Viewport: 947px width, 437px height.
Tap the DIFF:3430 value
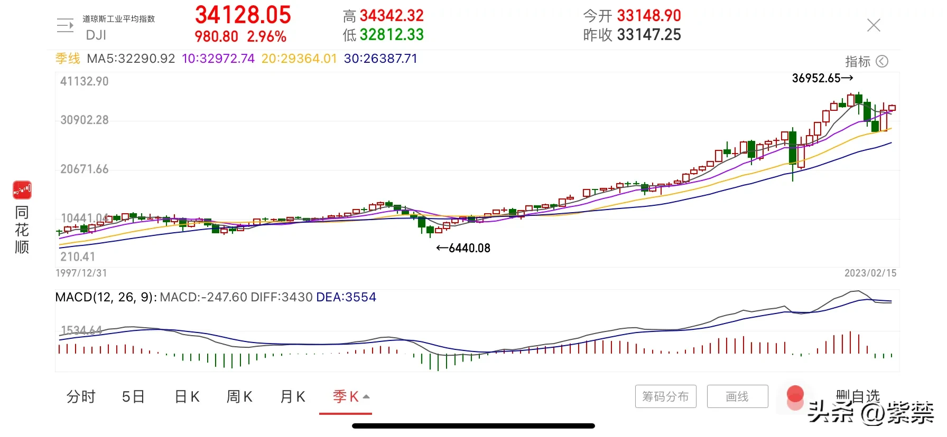[x=282, y=297]
